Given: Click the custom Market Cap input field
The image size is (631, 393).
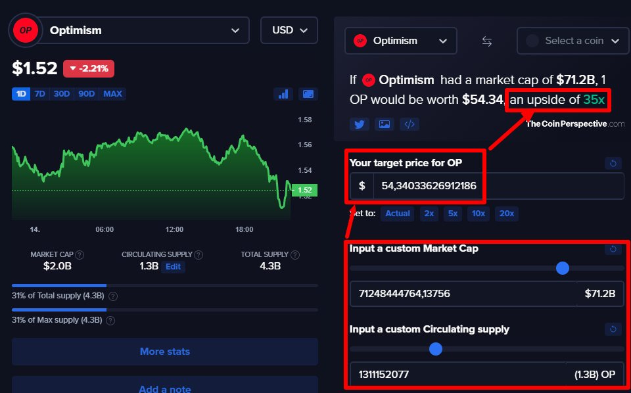Looking at the screenshot, I should coord(463,294).
